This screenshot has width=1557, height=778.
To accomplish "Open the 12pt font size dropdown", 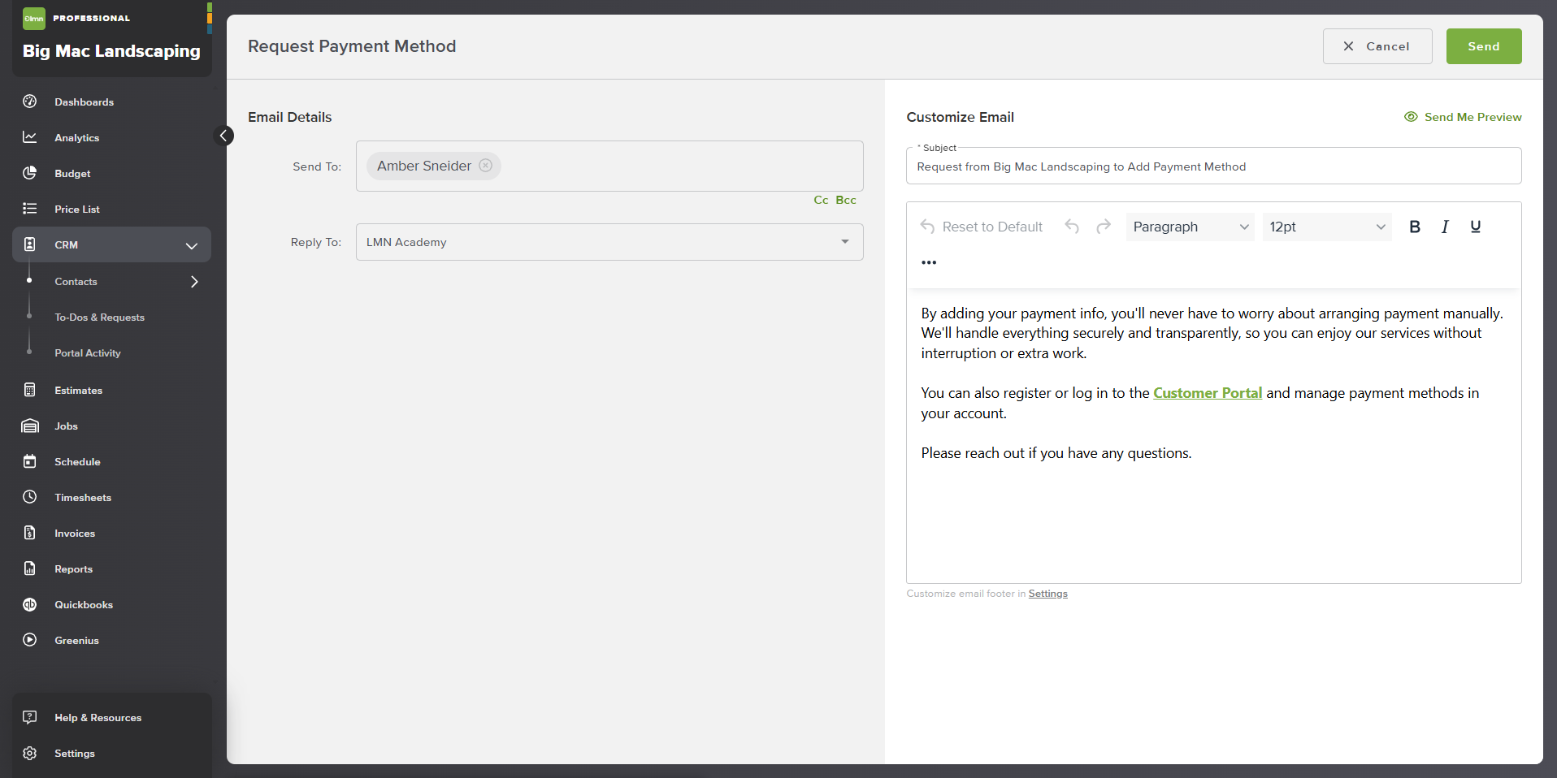I will coord(1327,227).
